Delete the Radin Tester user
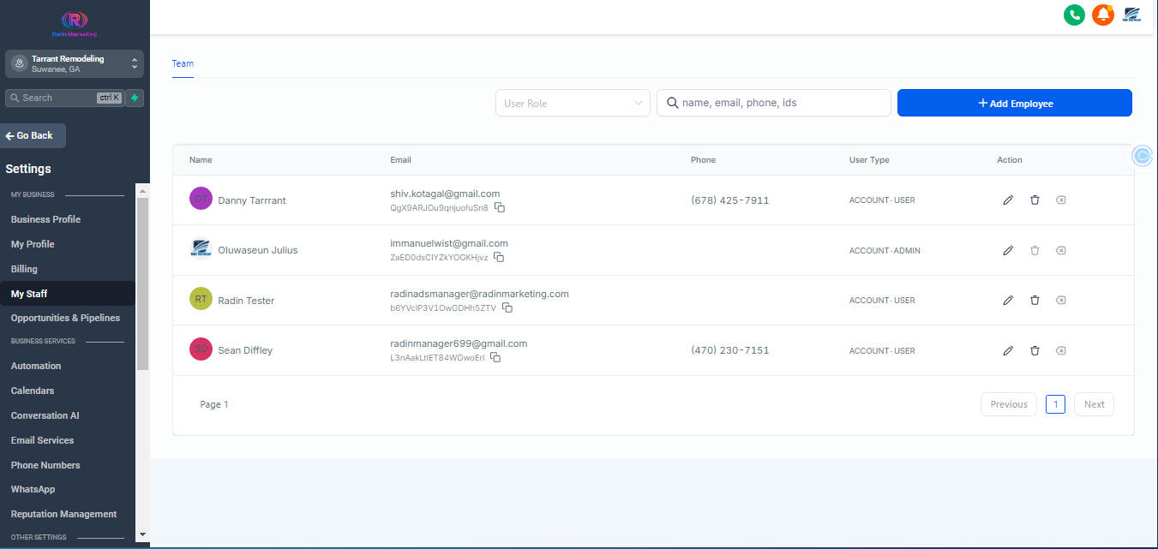Screen dimensions: 1158x549 (1035, 301)
